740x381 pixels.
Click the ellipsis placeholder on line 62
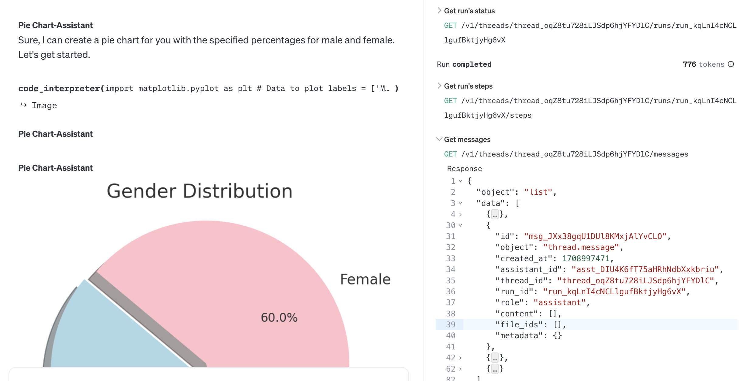495,369
